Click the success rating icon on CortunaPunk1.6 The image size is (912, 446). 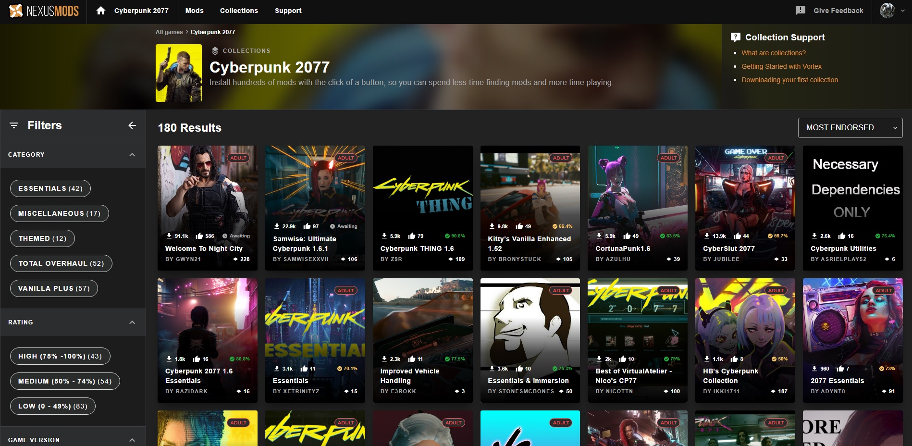(x=663, y=236)
